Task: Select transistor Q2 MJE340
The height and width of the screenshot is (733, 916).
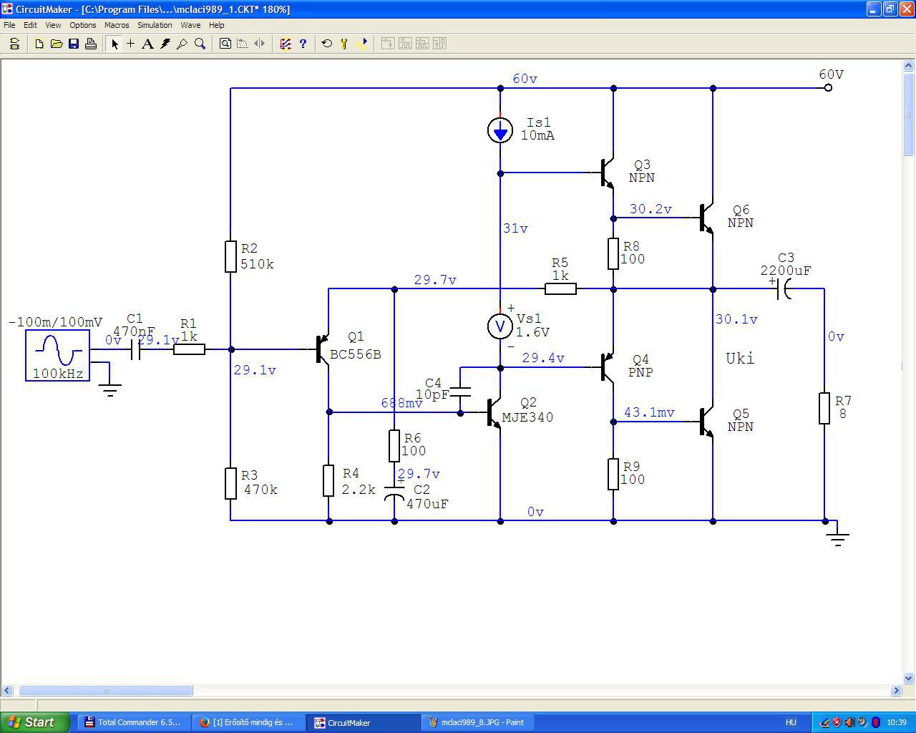Action: (x=493, y=413)
